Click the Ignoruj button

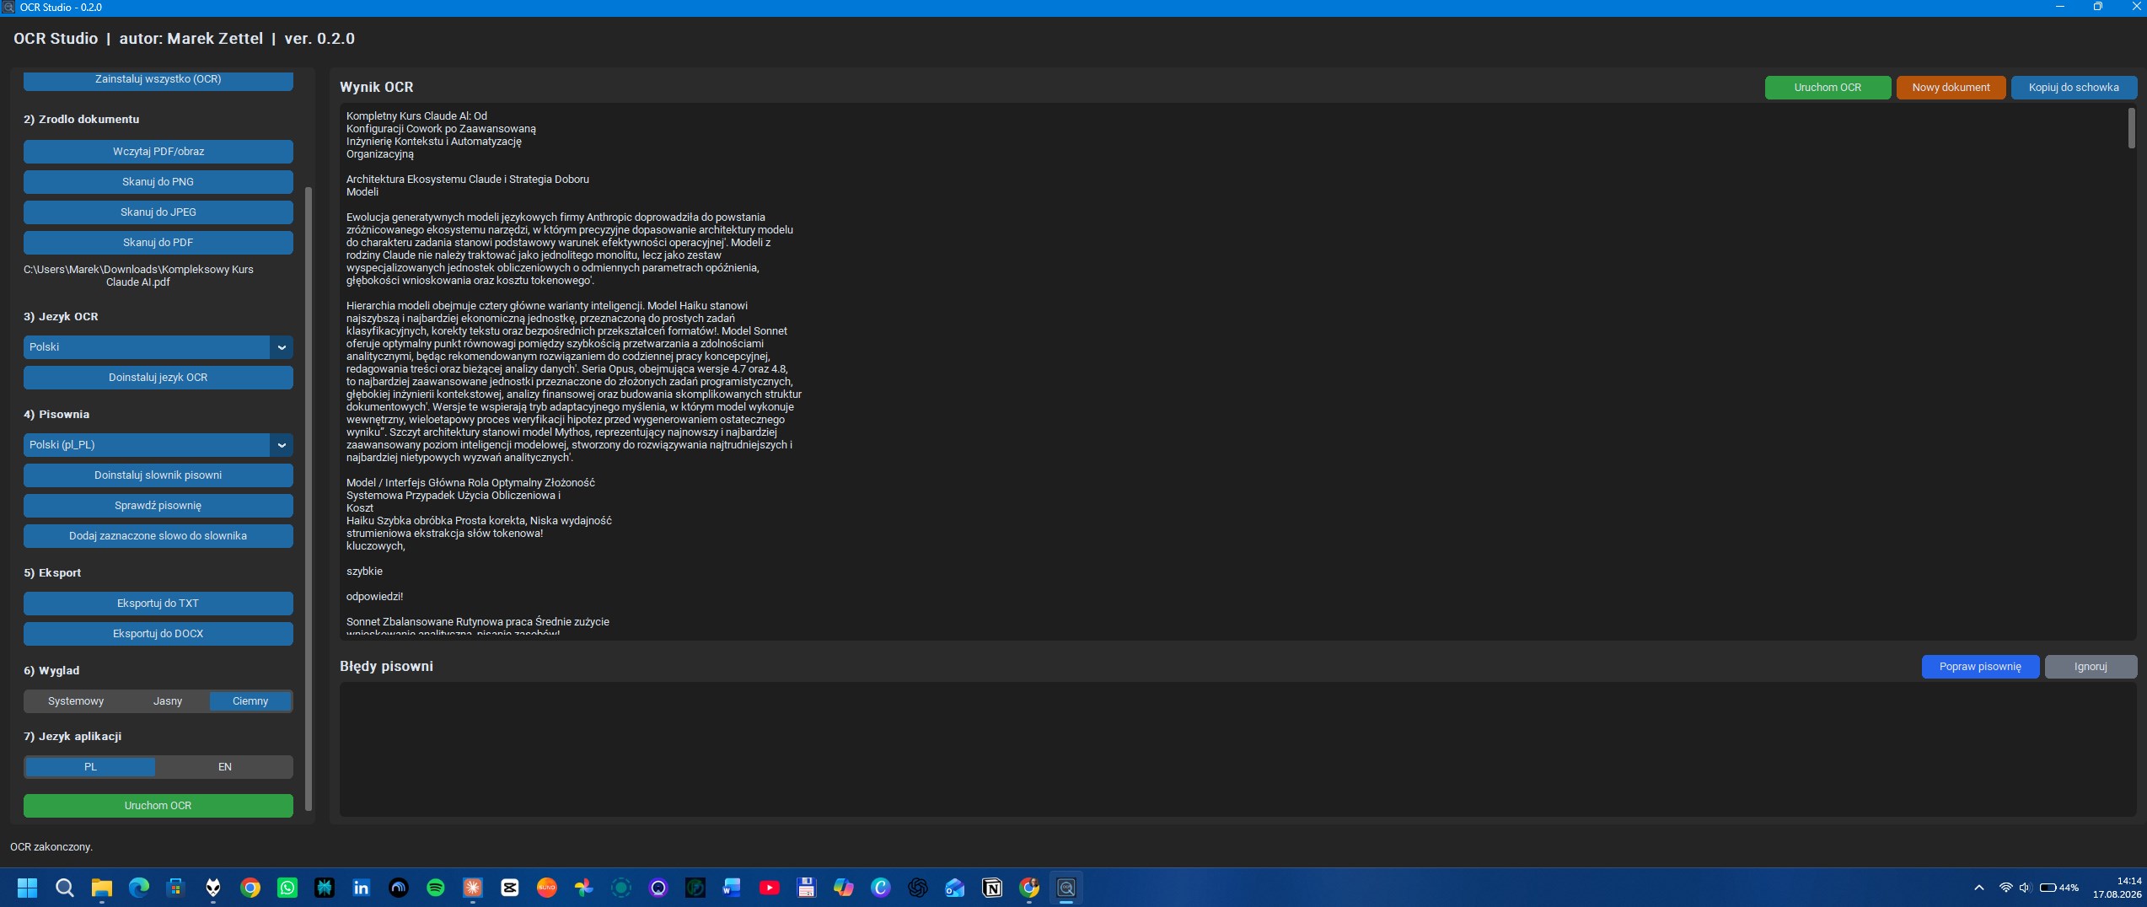(2091, 667)
